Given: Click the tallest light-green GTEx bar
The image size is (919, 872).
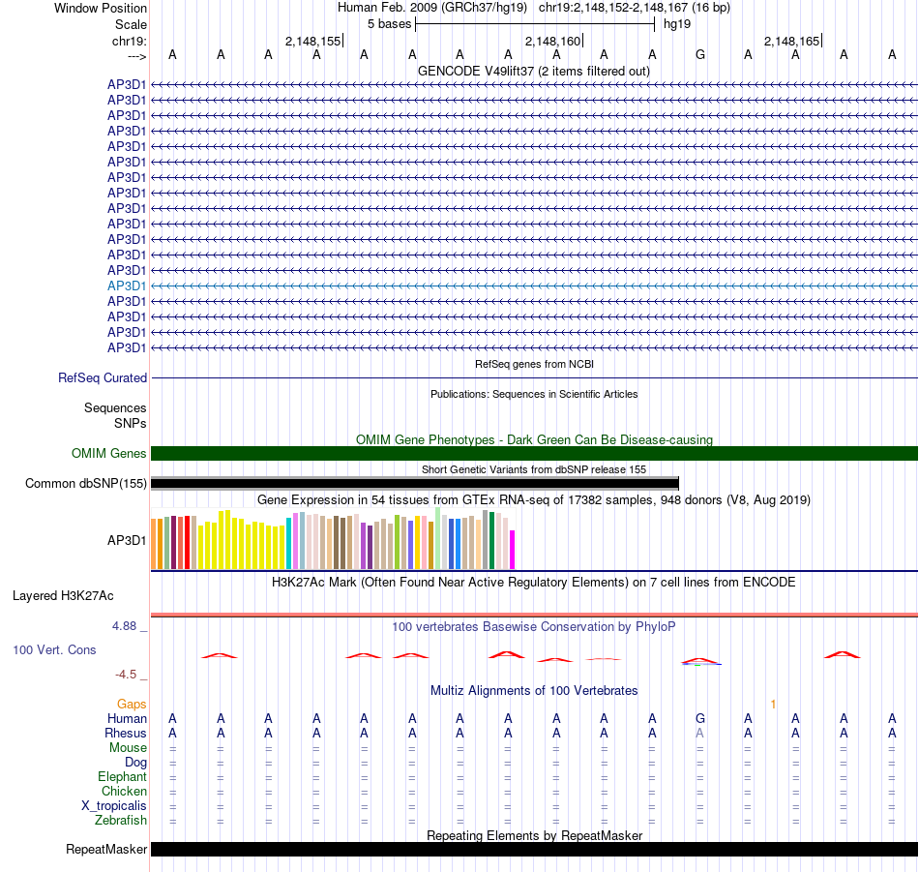Looking at the screenshot, I should (438, 538).
